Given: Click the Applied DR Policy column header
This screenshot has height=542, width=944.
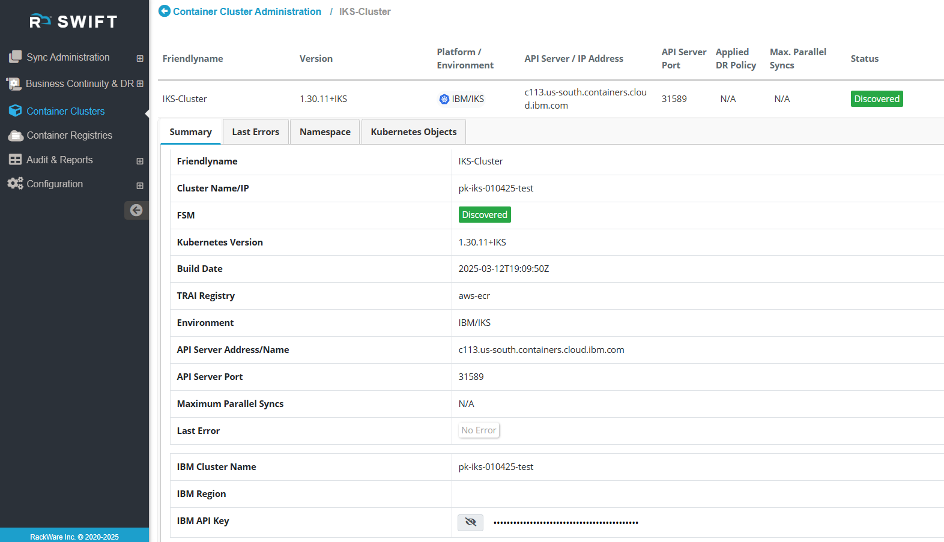Looking at the screenshot, I should point(736,58).
